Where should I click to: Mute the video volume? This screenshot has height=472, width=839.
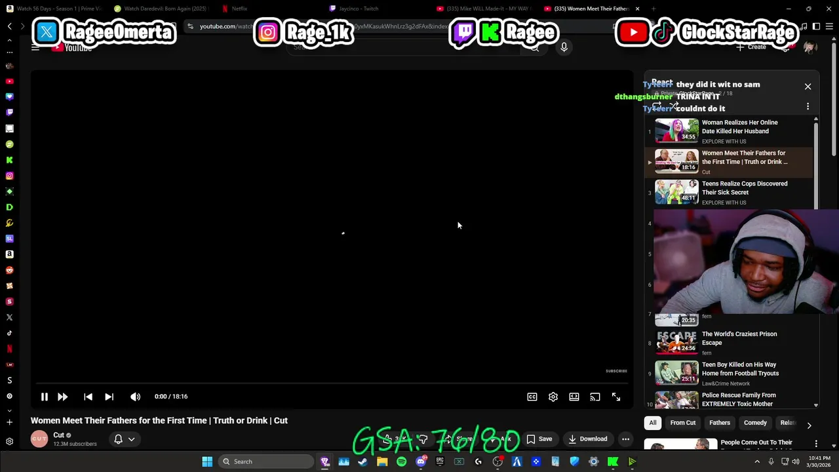135,397
